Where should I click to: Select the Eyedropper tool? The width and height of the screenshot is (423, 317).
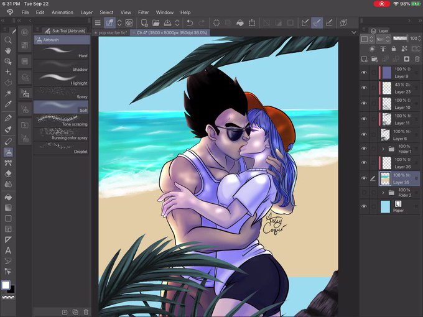[x=8, y=104]
